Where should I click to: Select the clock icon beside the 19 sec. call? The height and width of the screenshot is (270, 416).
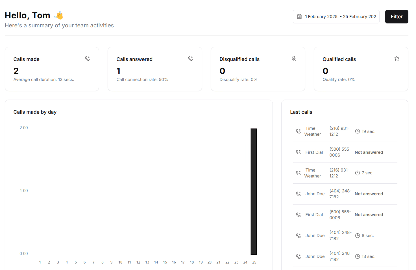click(358, 131)
